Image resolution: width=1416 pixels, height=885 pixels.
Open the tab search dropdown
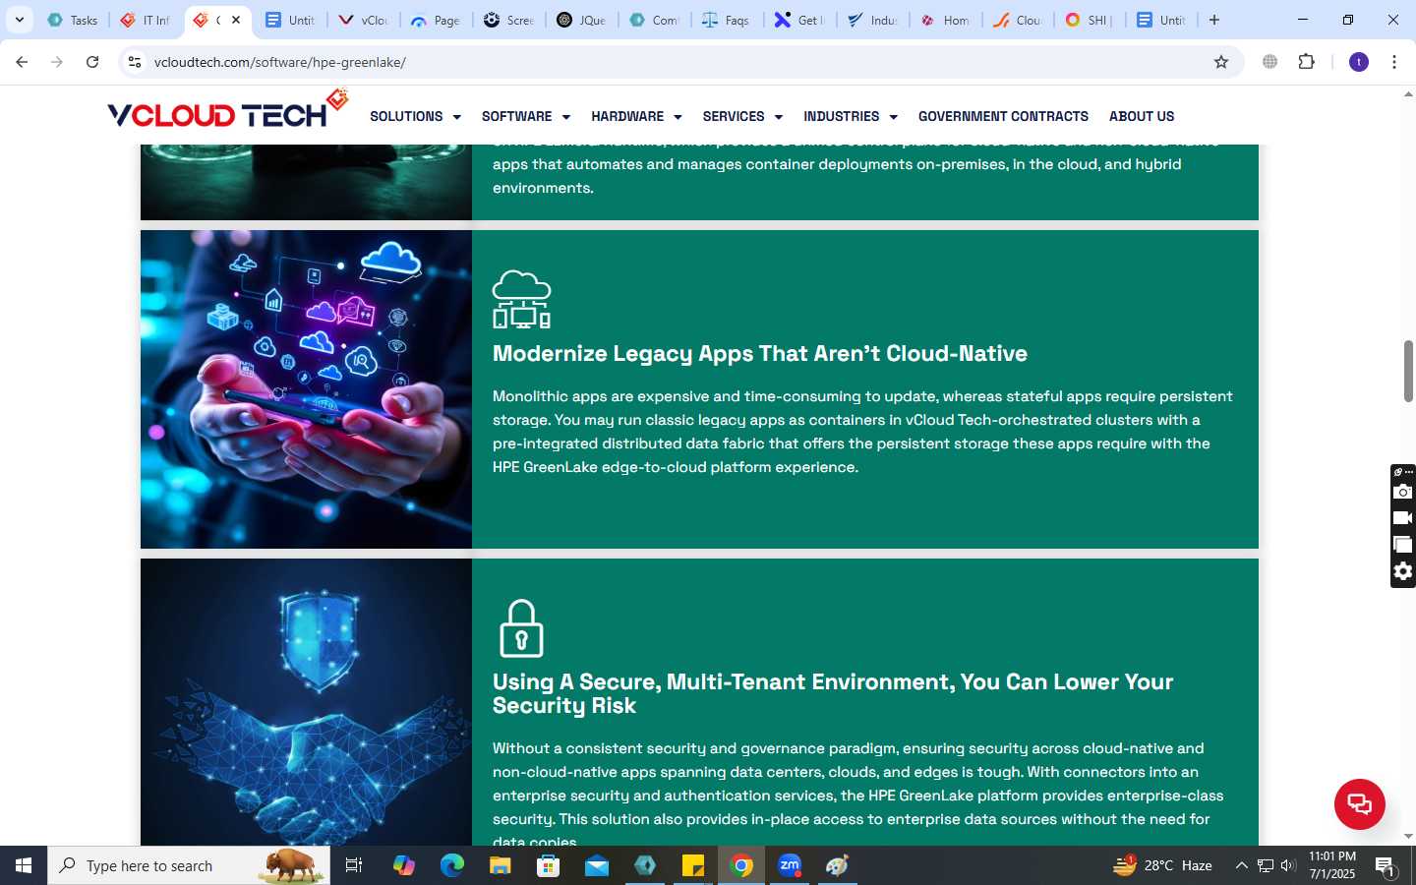point(19,20)
